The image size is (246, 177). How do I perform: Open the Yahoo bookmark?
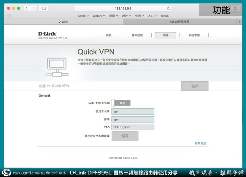coord(165,16)
